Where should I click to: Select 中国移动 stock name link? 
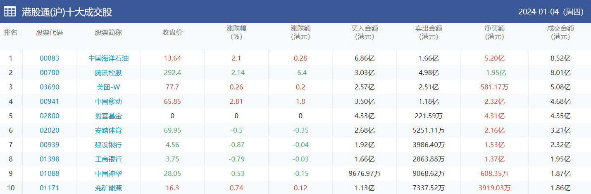108,101
